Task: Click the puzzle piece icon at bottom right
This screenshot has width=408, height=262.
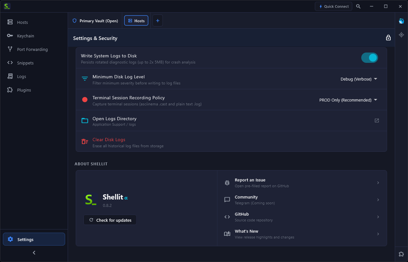Action: 401,254
